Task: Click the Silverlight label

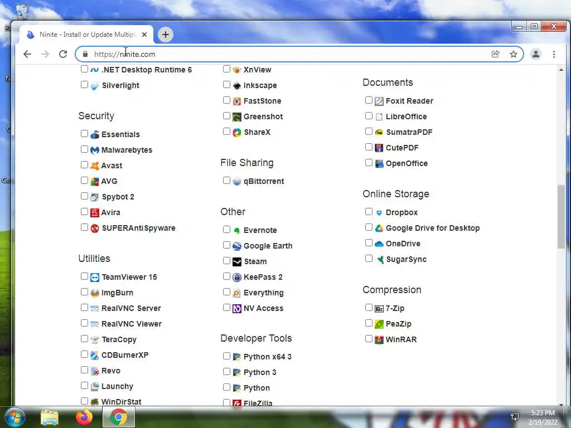Action: click(120, 85)
